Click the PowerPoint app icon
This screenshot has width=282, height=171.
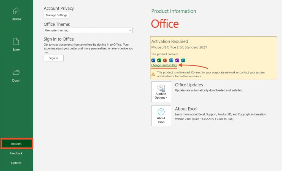(x=165, y=60)
